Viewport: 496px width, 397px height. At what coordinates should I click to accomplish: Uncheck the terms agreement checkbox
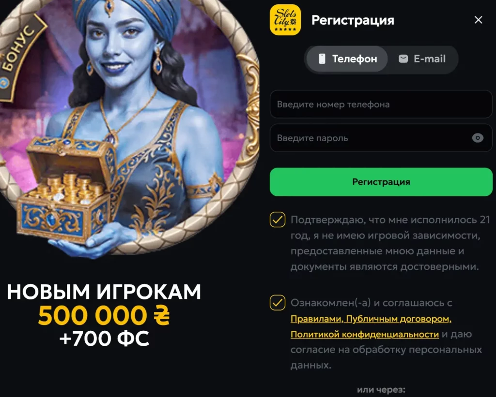278,303
